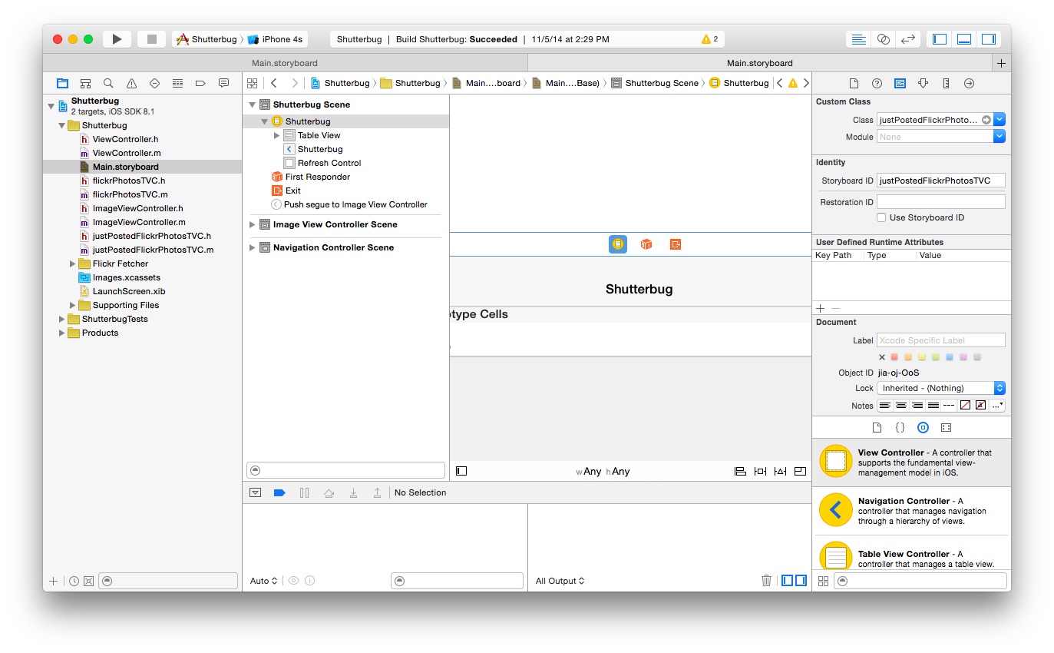
Task: Open the related items menu icon
Action: coord(253,83)
